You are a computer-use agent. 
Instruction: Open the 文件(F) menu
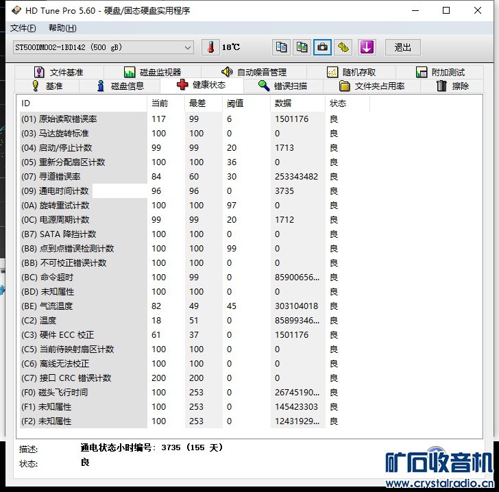click(23, 28)
